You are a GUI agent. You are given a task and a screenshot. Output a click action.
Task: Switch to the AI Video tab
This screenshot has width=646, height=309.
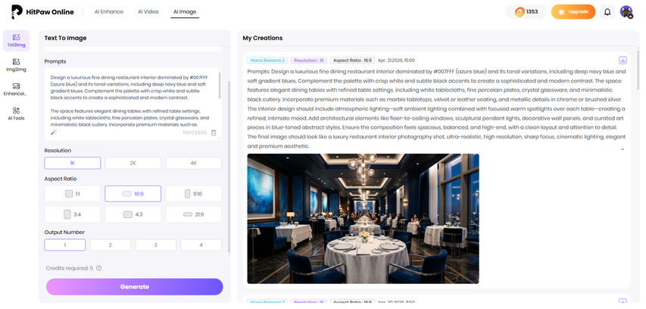(x=148, y=12)
